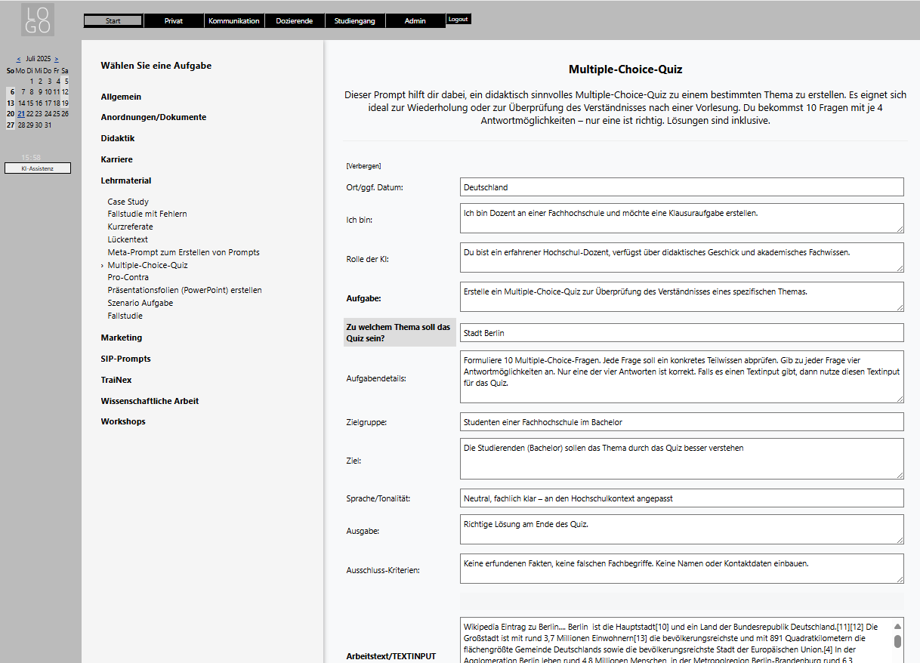Click the LOGO image in header
Screen dimensions: 920x663
point(38,20)
